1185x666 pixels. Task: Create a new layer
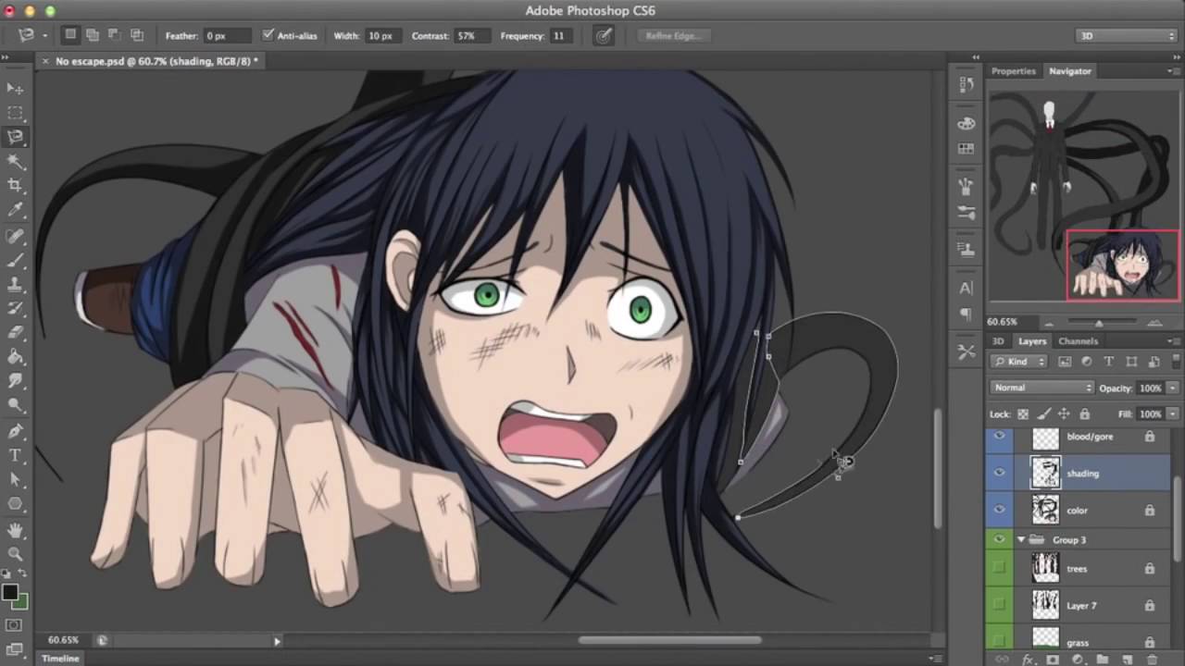[1128, 660]
